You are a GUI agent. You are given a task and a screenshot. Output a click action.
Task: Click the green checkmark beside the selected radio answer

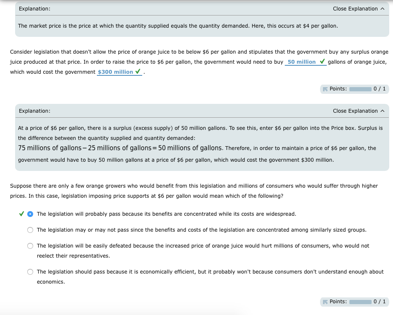click(x=21, y=214)
